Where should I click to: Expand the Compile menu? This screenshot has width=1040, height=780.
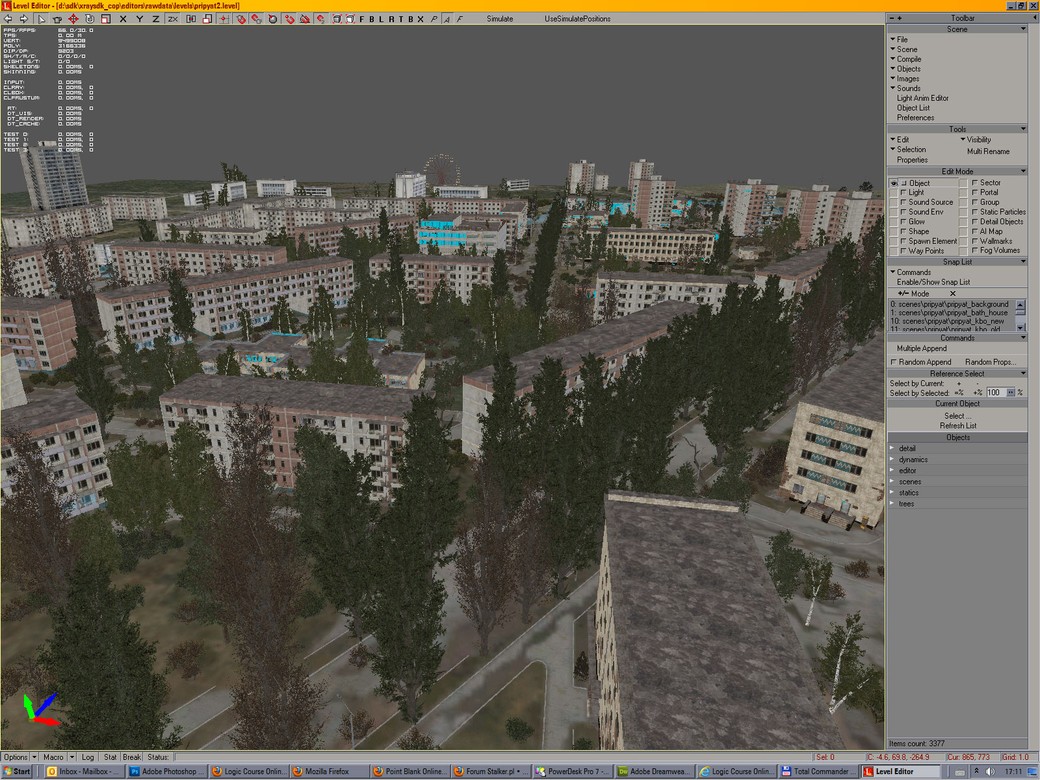point(905,59)
